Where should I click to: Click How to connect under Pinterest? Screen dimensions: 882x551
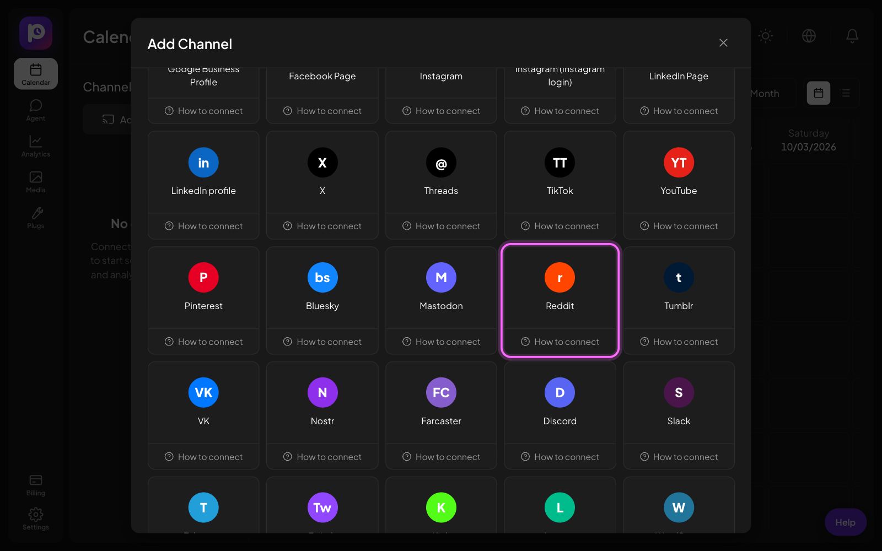tap(203, 342)
